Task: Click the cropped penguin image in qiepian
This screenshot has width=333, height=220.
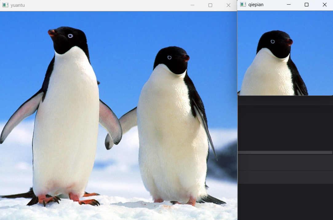Action: click(x=285, y=53)
